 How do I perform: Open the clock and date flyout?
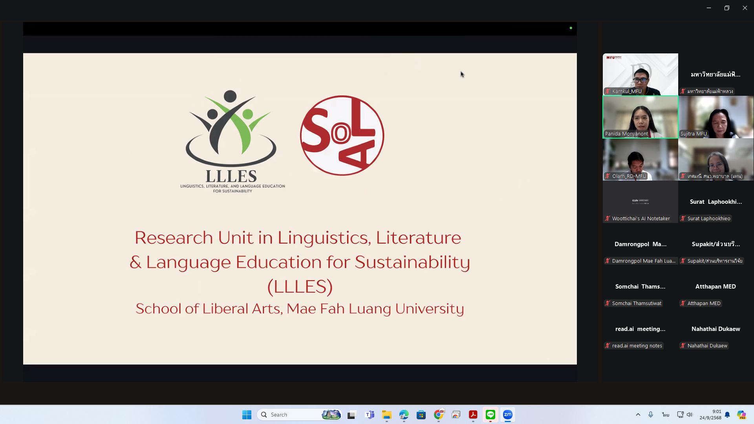pyautogui.click(x=711, y=415)
